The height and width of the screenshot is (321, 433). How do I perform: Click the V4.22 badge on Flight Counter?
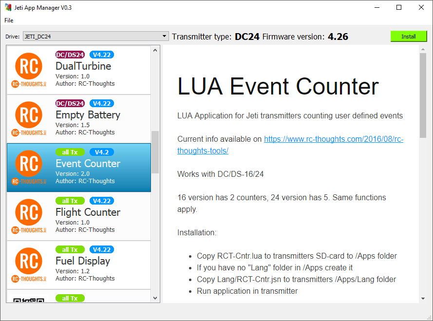102,201
